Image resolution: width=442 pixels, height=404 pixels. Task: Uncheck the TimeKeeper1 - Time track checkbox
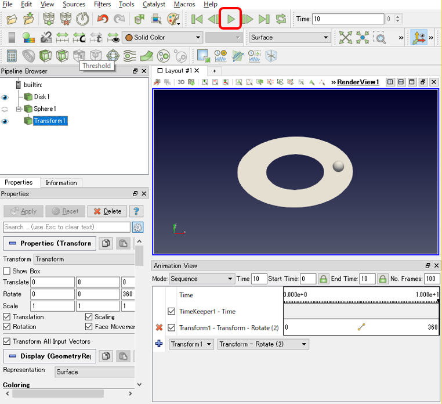pyautogui.click(x=171, y=312)
